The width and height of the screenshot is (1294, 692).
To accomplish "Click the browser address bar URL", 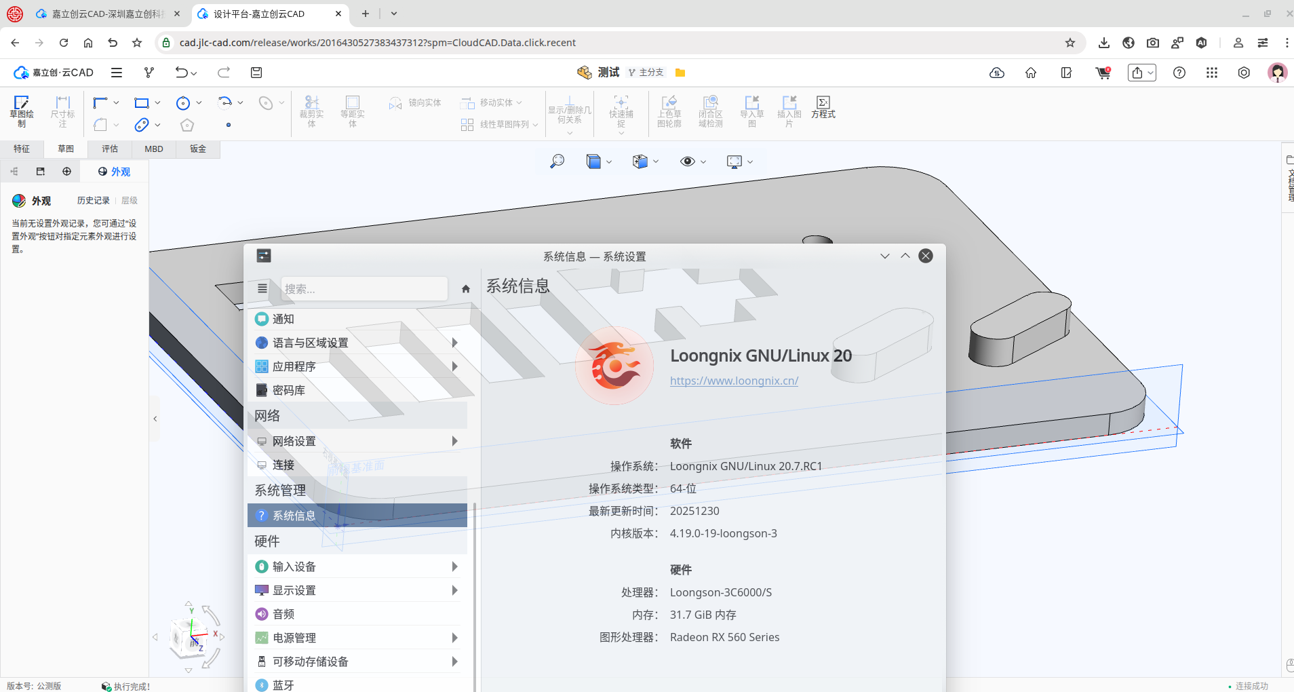I will coord(378,43).
